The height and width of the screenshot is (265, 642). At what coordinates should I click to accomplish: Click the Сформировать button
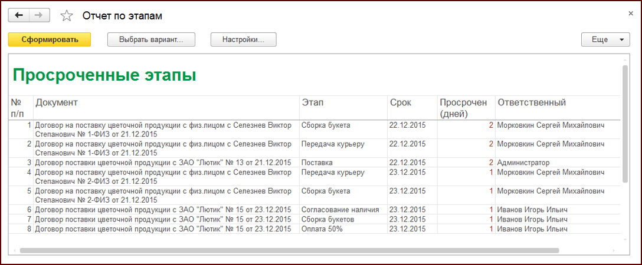[50, 39]
